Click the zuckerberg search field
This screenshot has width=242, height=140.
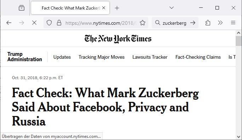click(x=174, y=23)
